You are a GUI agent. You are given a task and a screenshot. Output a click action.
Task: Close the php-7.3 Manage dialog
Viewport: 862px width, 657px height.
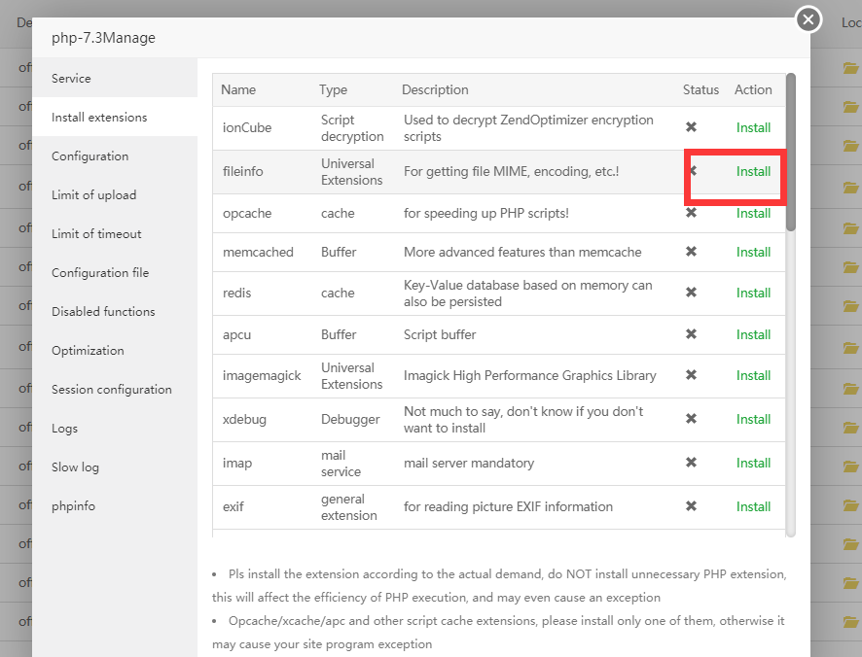click(x=808, y=19)
